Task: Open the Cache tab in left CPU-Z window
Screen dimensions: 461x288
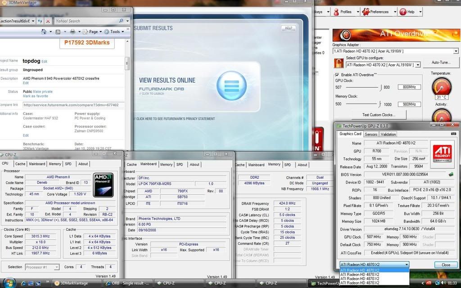Action: coord(20,164)
